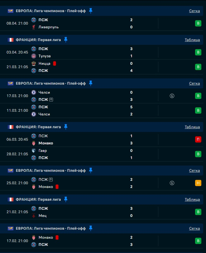Toggle pin on bottom Champions League section

(x=91, y=228)
